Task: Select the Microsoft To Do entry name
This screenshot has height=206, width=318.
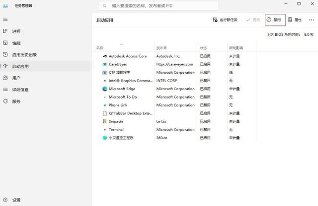Action: tap(123, 97)
